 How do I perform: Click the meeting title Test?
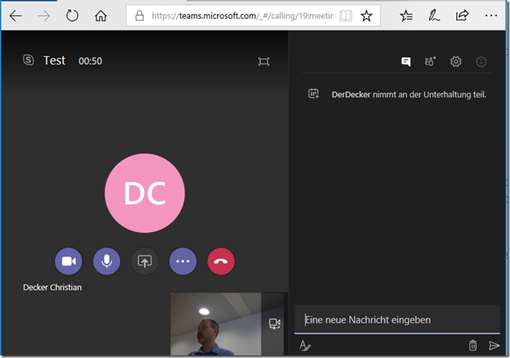[54, 61]
